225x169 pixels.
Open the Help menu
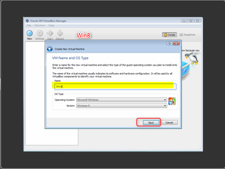tap(51, 25)
